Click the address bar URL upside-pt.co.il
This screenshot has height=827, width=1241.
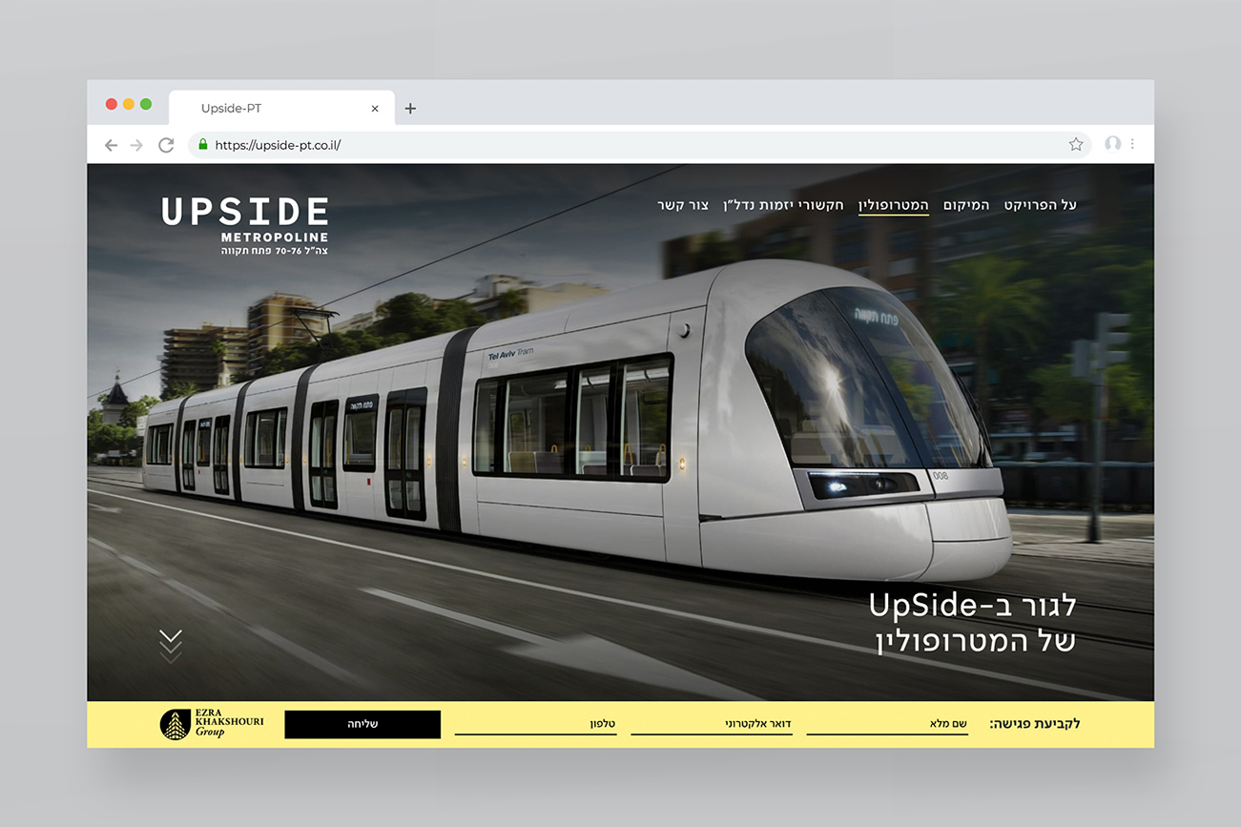coord(278,145)
